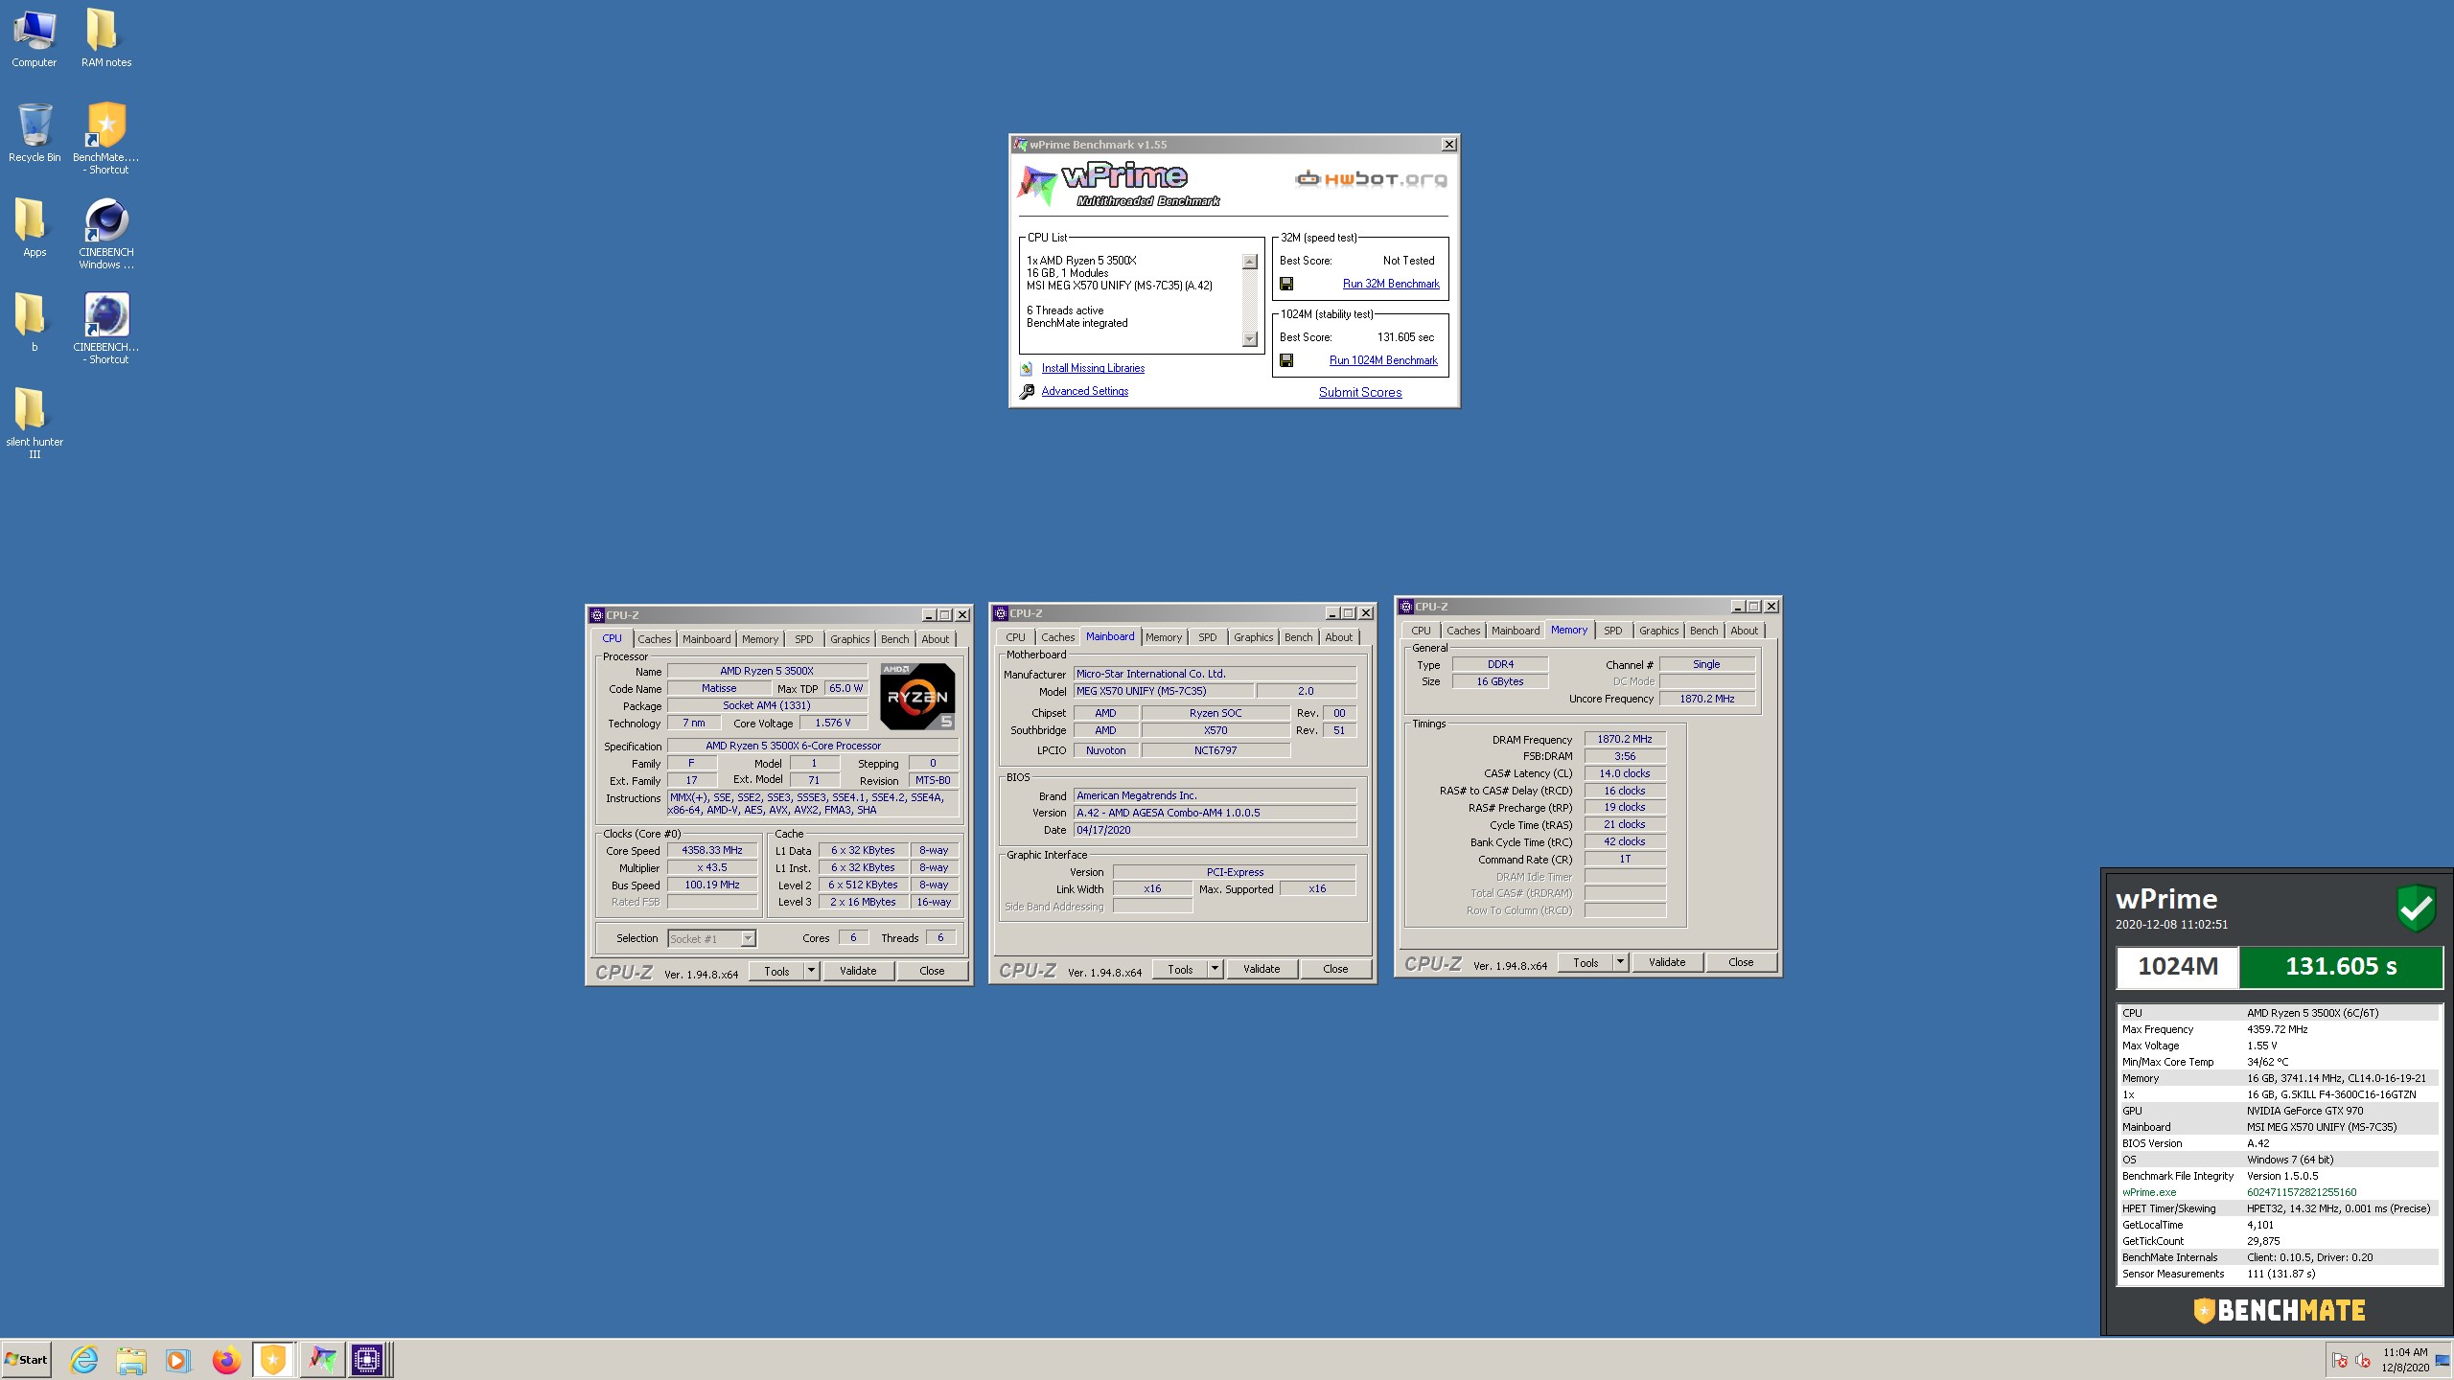Click Run 1024M Benchmark link
This screenshot has width=2454, height=1380.
tap(1383, 360)
